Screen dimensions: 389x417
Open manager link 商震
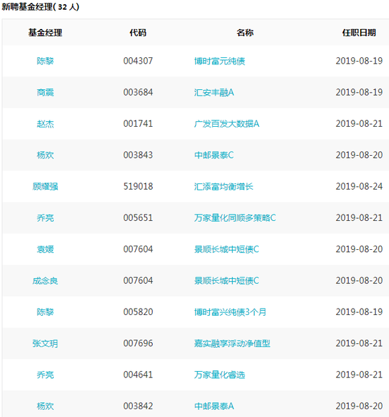click(45, 92)
